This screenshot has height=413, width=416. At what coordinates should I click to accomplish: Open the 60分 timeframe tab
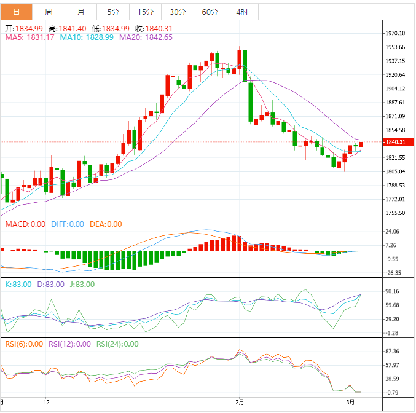click(x=210, y=12)
